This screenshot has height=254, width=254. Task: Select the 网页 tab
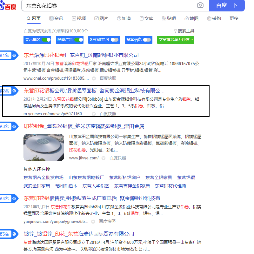pos(34,18)
